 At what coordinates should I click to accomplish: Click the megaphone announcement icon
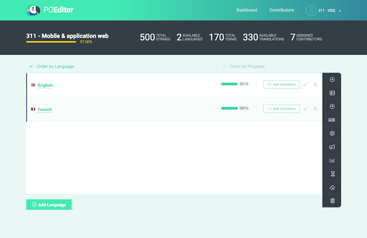[332, 147]
